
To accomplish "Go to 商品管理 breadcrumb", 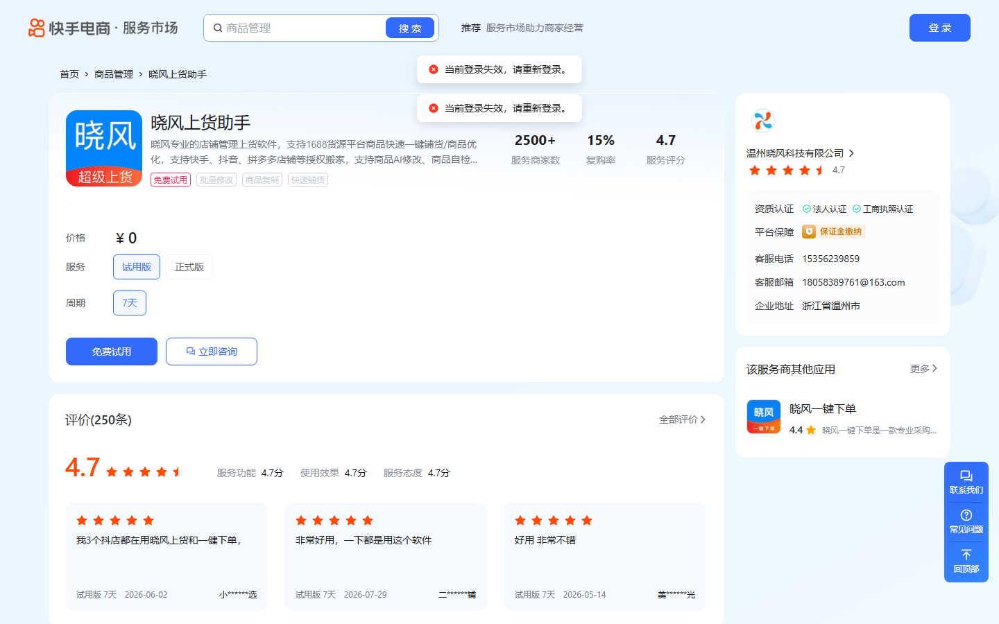I will point(114,74).
